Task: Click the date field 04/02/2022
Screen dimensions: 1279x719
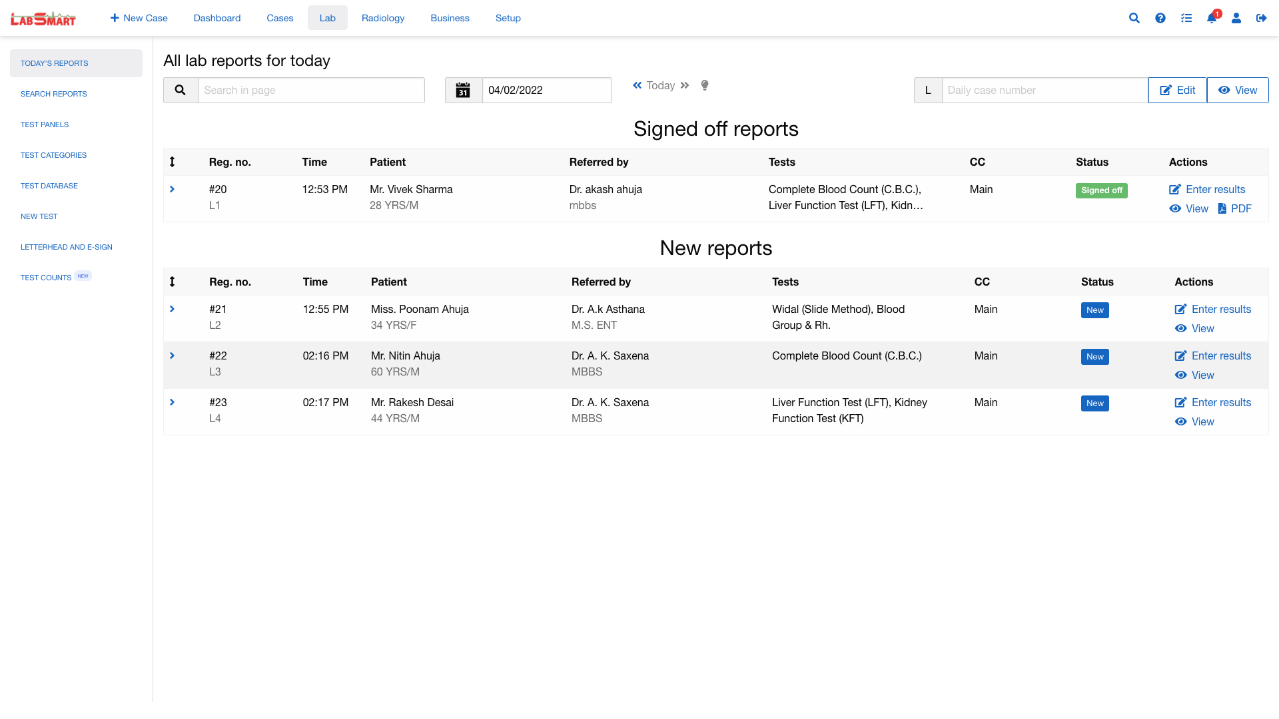Action: (x=547, y=90)
